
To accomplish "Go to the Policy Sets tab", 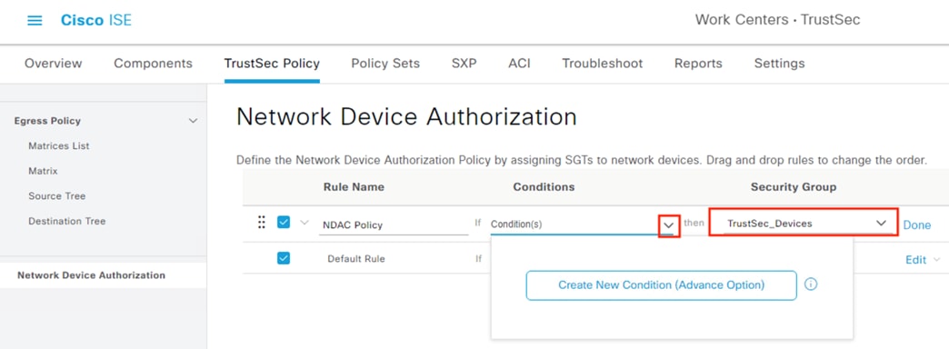I will pos(385,64).
